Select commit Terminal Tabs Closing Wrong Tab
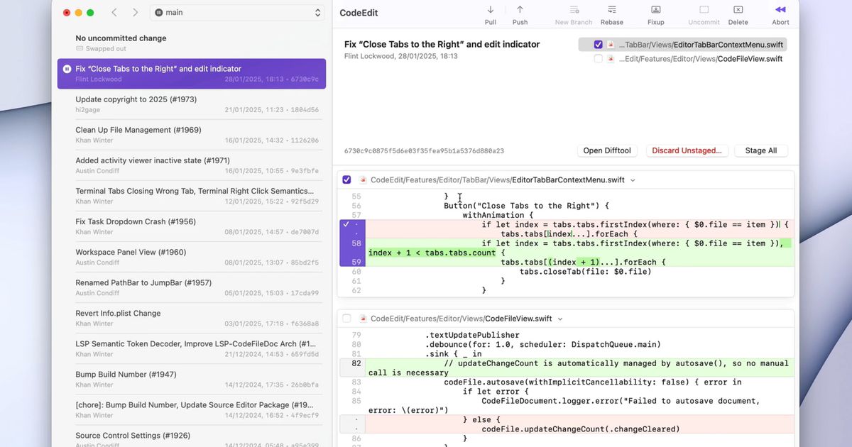The width and height of the screenshot is (852, 447). click(x=192, y=196)
